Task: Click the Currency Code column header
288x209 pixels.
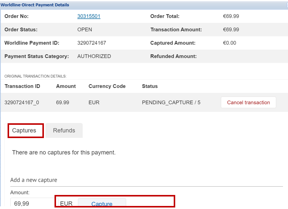Action: 107,86
